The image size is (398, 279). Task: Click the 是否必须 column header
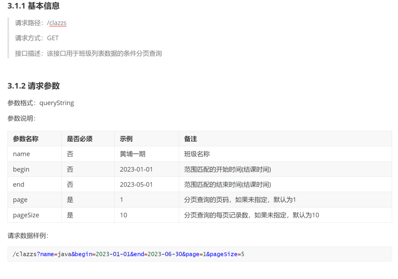[79, 139]
